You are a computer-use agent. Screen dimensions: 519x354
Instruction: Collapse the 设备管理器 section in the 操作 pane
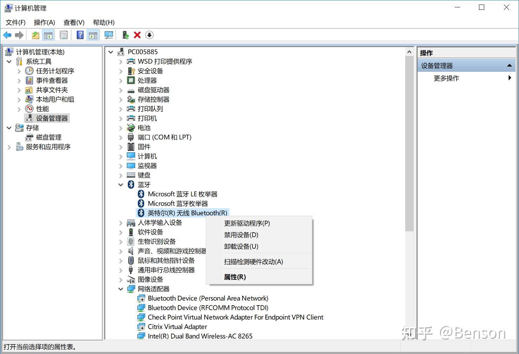pyautogui.click(x=509, y=66)
